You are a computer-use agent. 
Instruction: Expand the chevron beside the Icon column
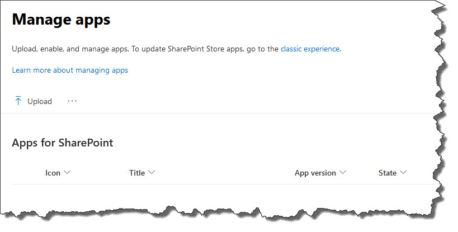point(67,173)
